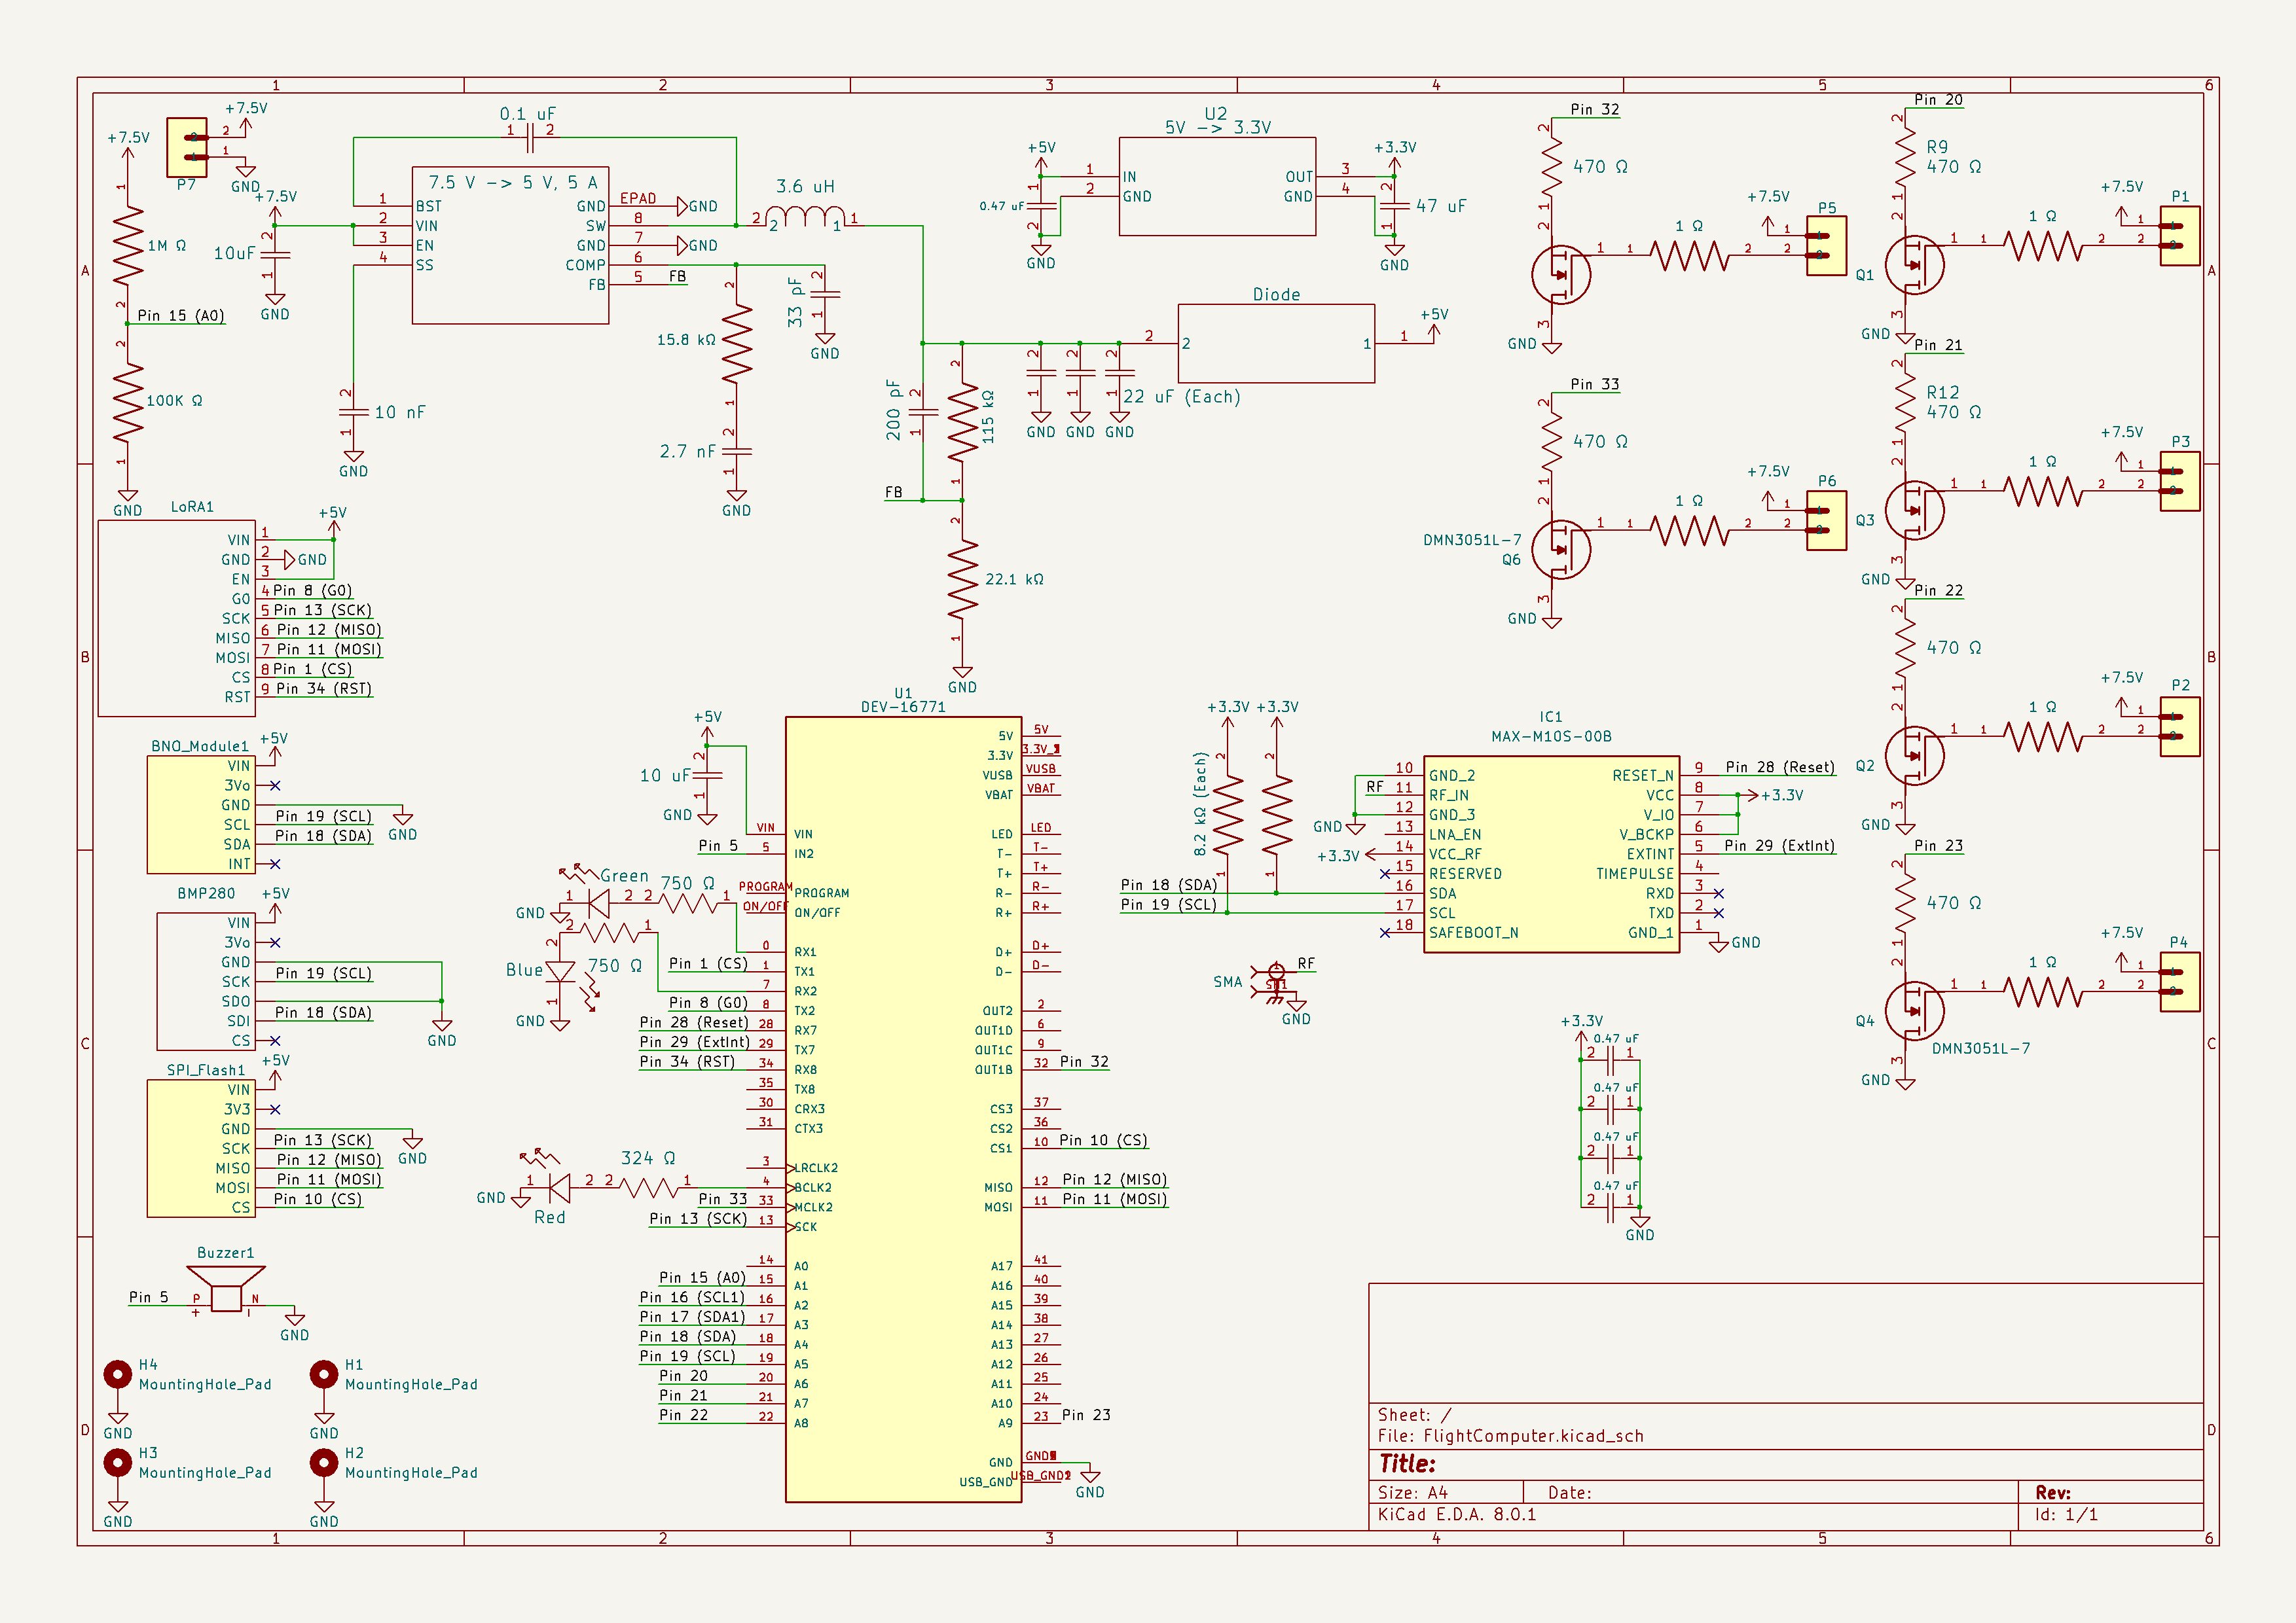Select the Green LED symbol
Image resolution: width=2296 pixels, height=1623 pixels.
click(x=598, y=903)
